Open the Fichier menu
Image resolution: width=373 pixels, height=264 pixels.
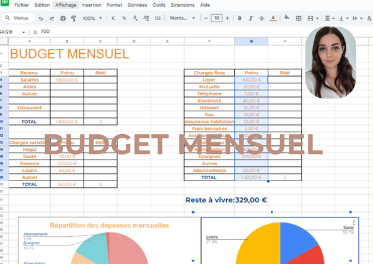[x=22, y=5]
